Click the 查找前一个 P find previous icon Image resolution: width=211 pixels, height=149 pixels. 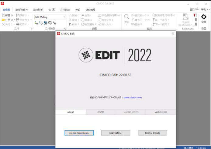[x=133, y=15]
